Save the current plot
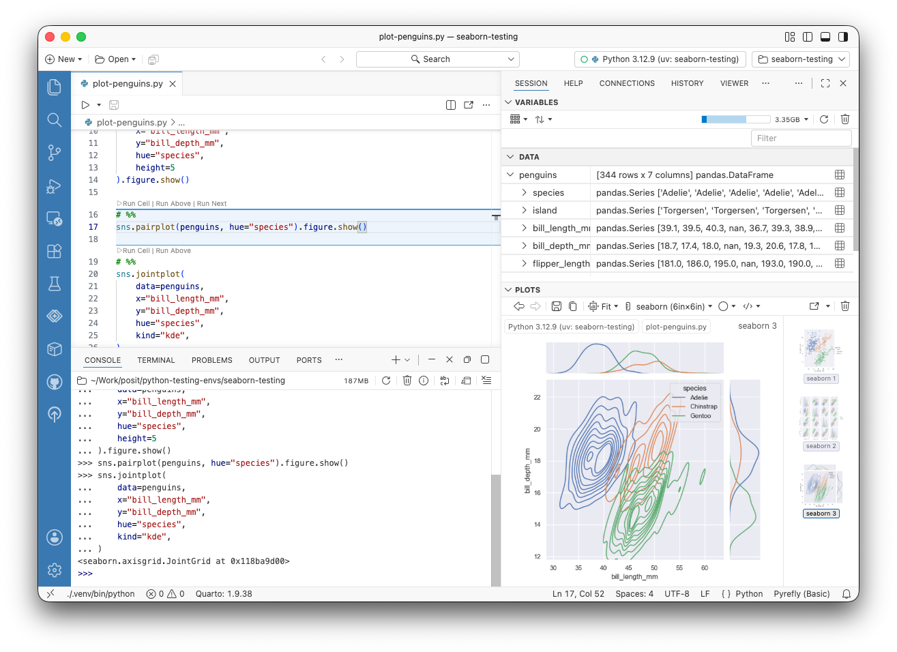897x652 pixels. click(x=557, y=306)
